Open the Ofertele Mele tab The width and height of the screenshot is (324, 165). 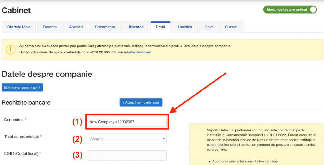[x=19, y=27]
